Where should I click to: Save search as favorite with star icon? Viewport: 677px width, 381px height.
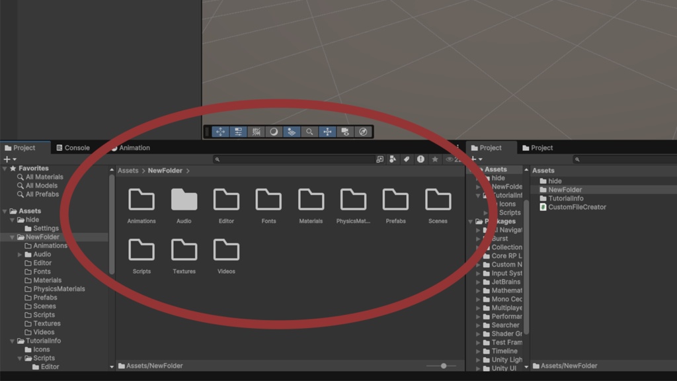434,159
